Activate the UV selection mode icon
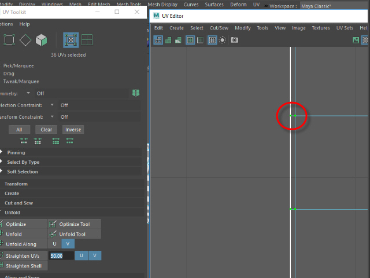Screen dimensions: 370x278 click(x=71, y=40)
